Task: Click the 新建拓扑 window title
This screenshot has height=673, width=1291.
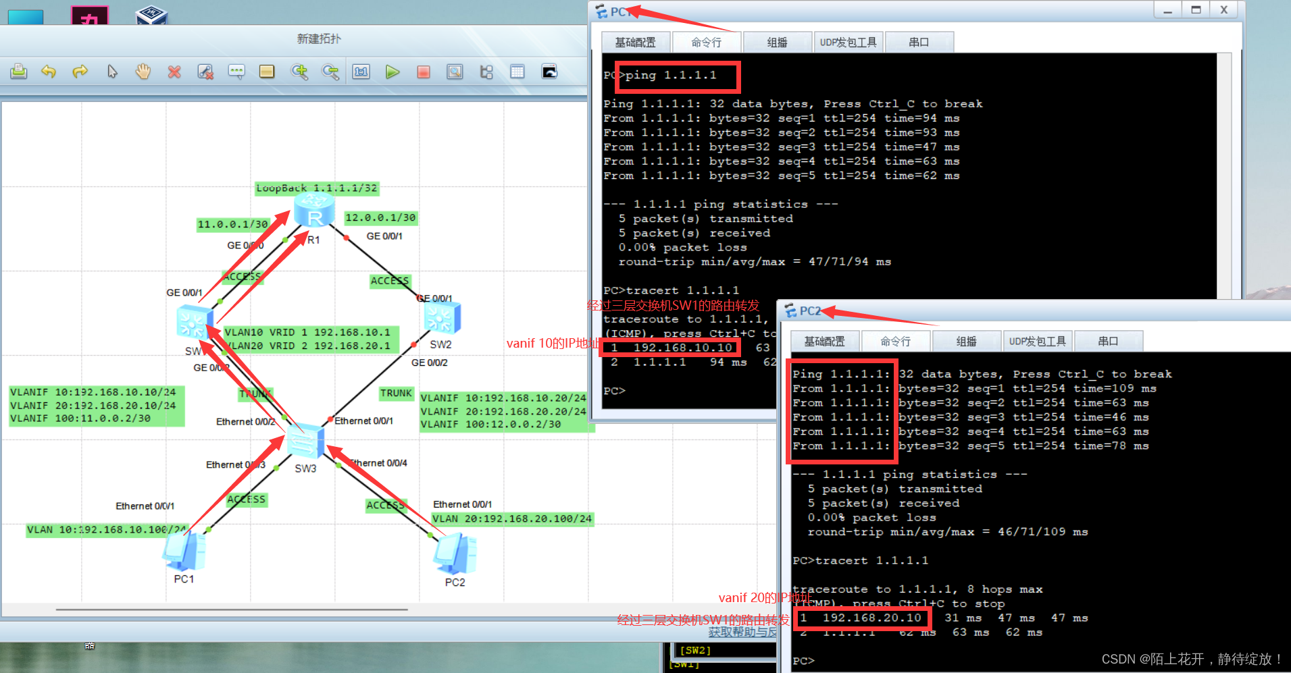Action: [x=319, y=38]
